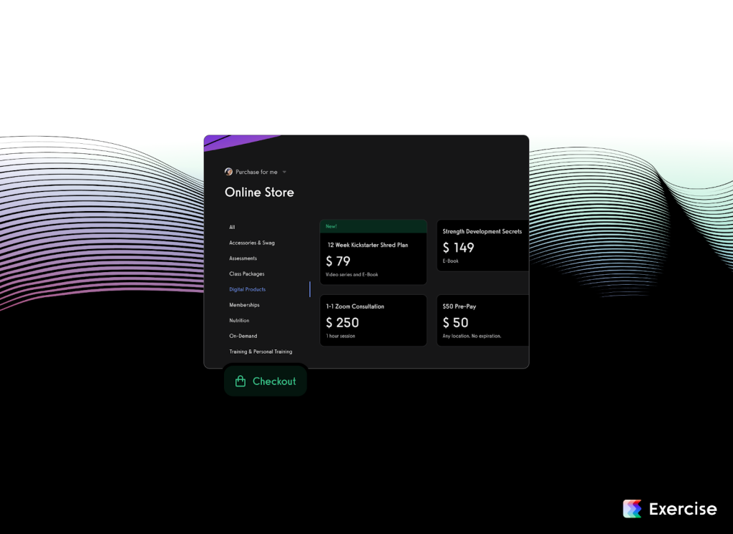This screenshot has width=733, height=534.
Task: Show the Nutrition category
Action: tap(239, 321)
